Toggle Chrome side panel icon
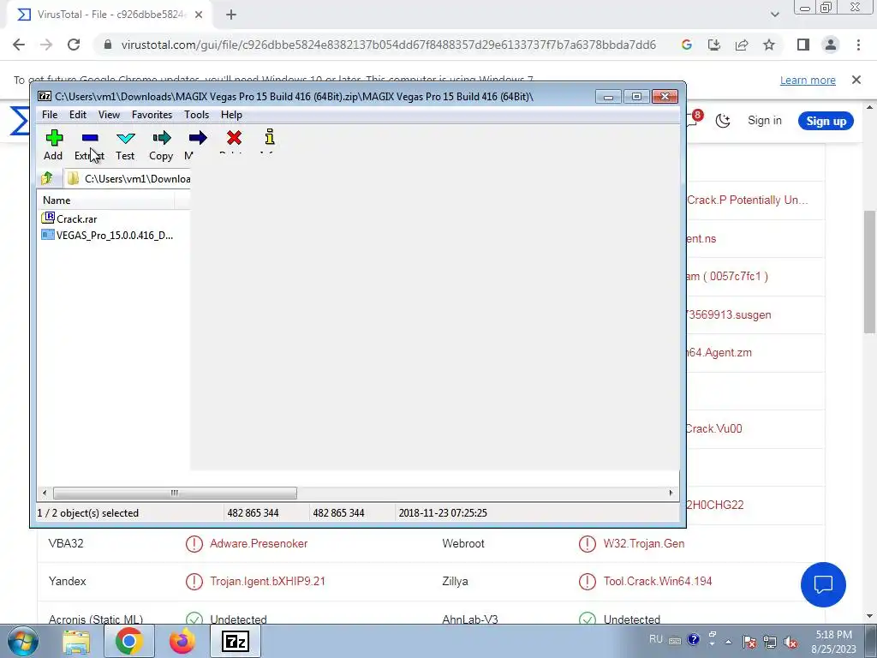The height and width of the screenshot is (658, 877). point(803,45)
